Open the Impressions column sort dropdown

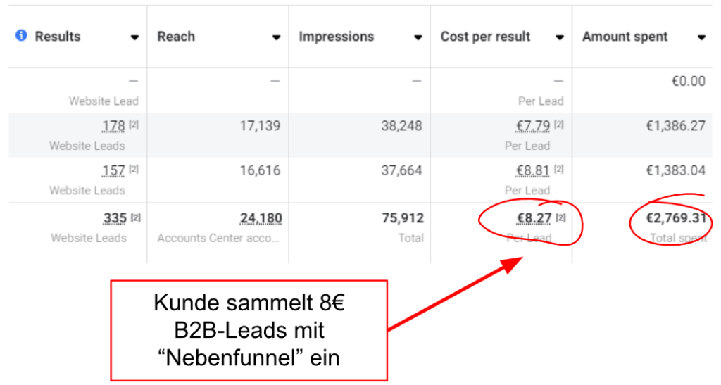click(x=418, y=38)
